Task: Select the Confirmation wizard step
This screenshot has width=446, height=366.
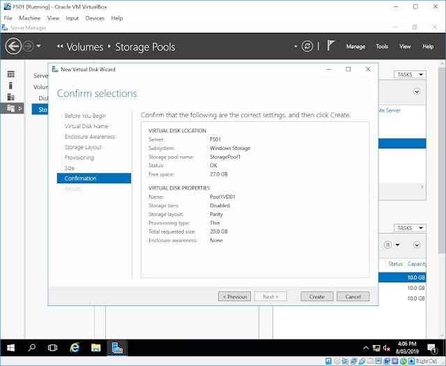Action: [x=94, y=178]
